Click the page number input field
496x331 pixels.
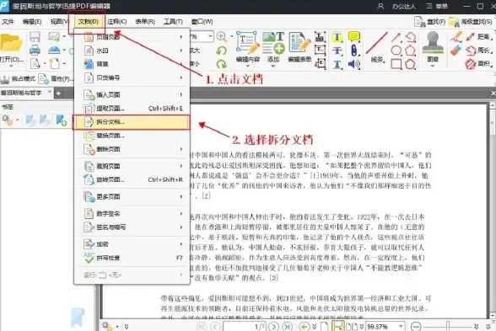pyautogui.click(x=245, y=327)
